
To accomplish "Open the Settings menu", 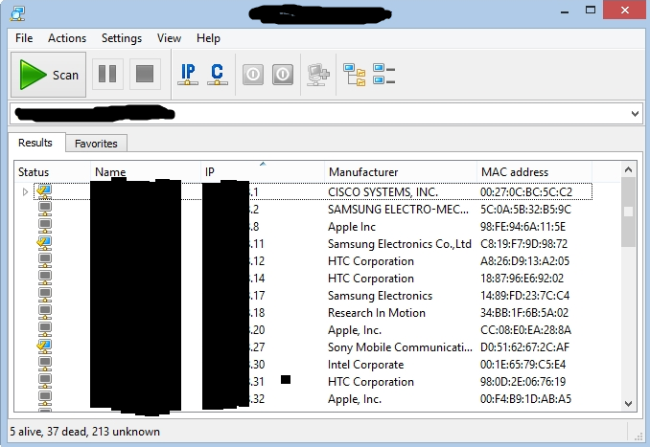I will tap(122, 38).
